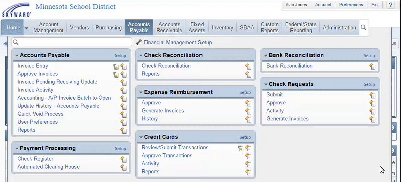
Task: Collapse the Credit Cards section
Action: point(141,137)
